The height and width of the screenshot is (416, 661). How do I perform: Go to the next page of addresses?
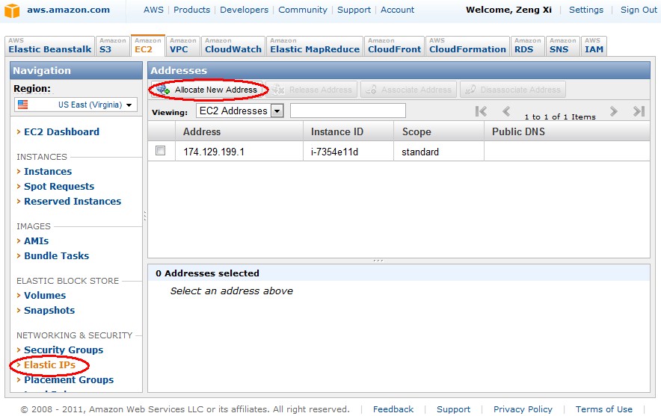pyautogui.click(x=613, y=111)
